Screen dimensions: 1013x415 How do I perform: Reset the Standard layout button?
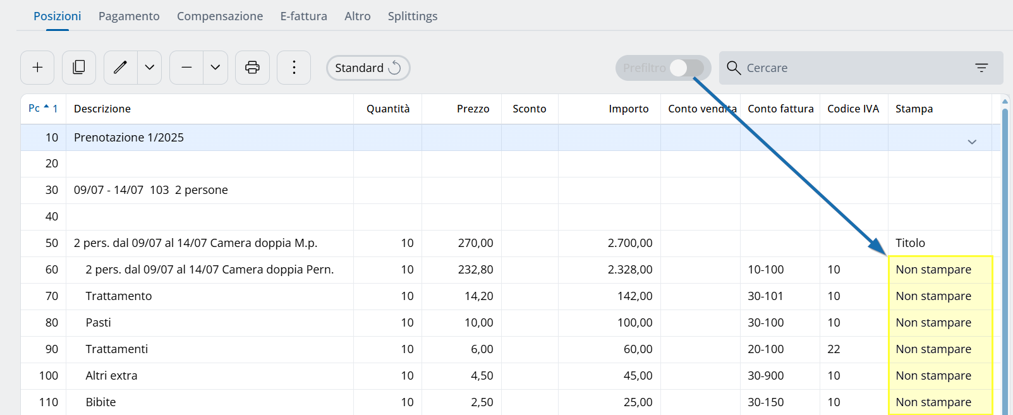click(368, 68)
